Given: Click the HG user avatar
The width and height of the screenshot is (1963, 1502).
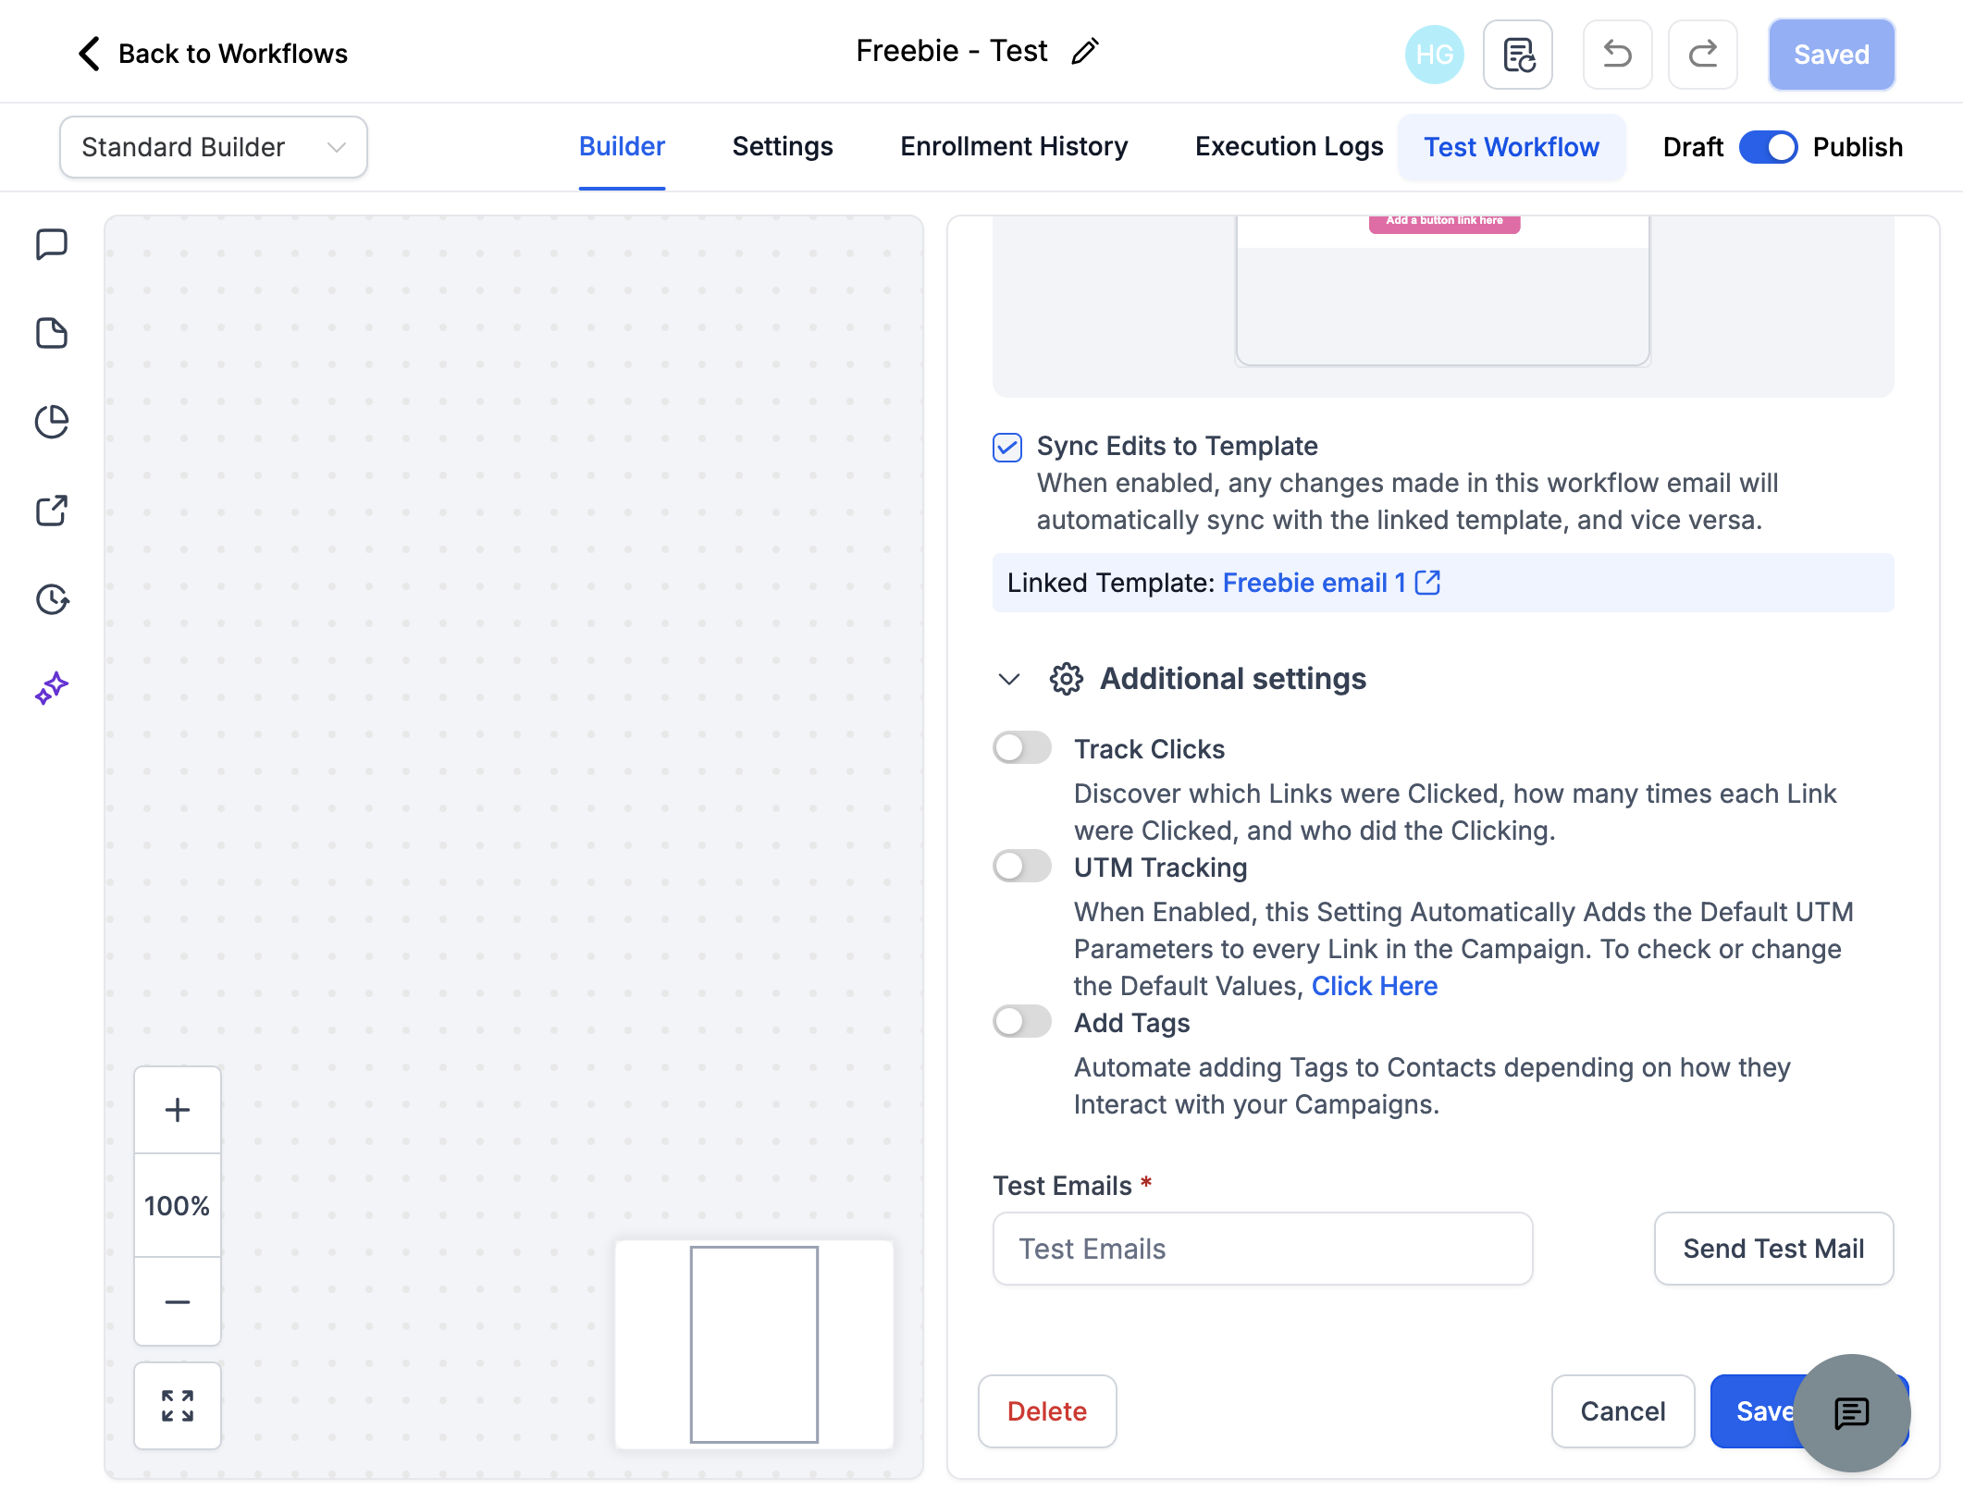Looking at the screenshot, I should tap(1434, 55).
